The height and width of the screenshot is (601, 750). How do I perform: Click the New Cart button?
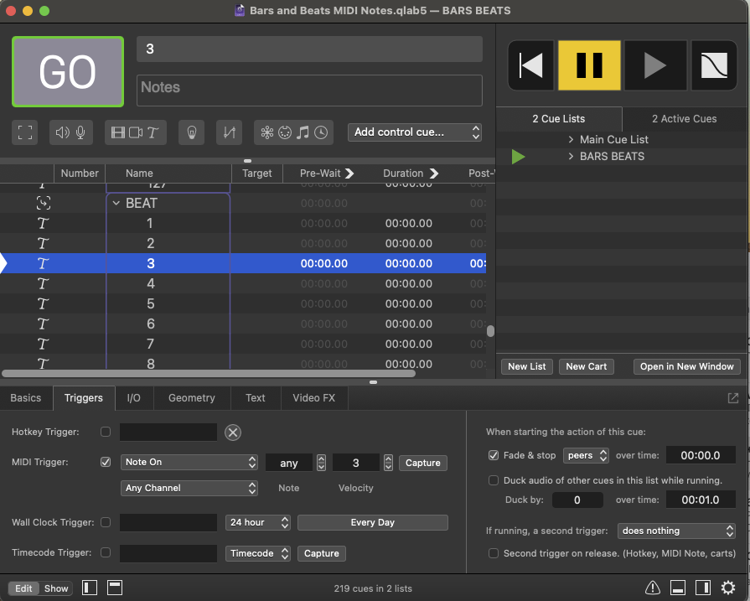(x=586, y=366)
